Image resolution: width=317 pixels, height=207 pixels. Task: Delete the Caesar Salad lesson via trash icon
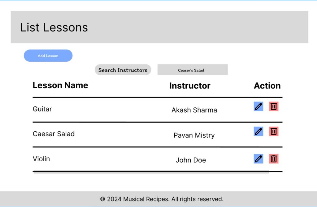(x=274, y=131)
